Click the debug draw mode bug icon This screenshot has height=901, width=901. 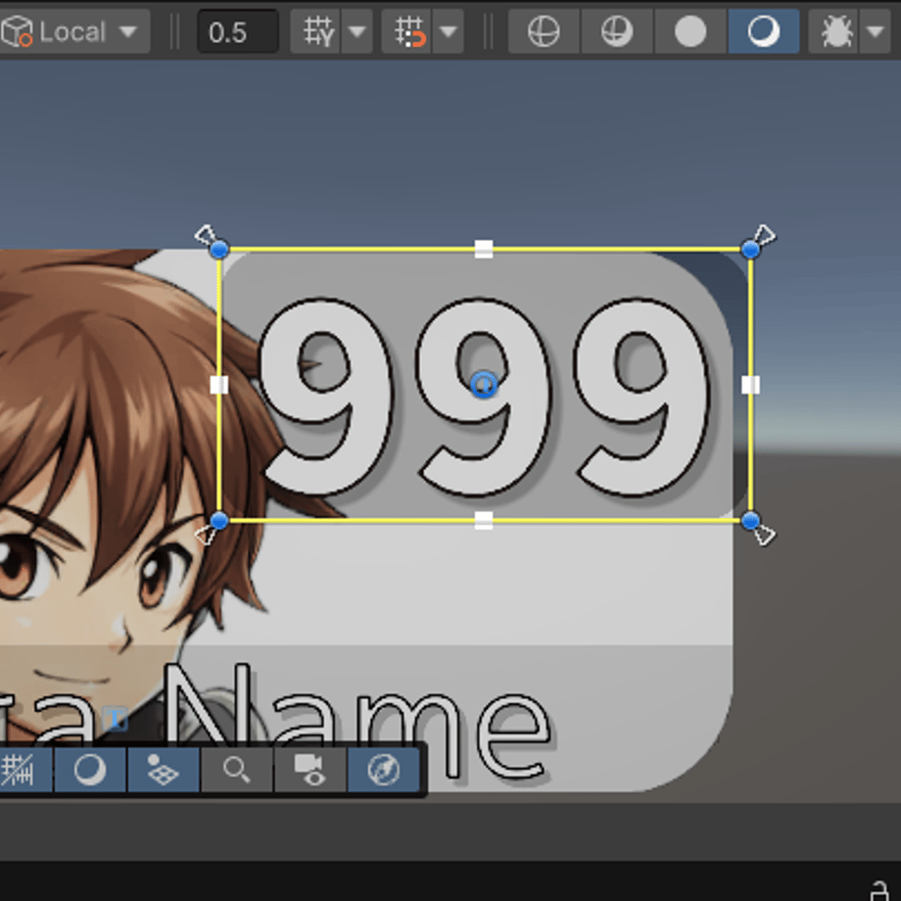click(835, 31)
